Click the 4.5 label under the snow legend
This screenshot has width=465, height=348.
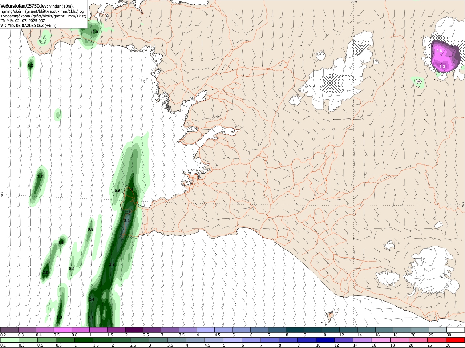point(217,335)
